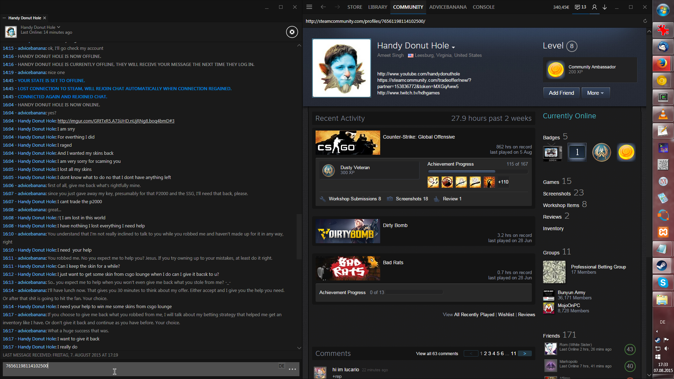Open the Steam hamburger menu

click(x=309, y=7)
